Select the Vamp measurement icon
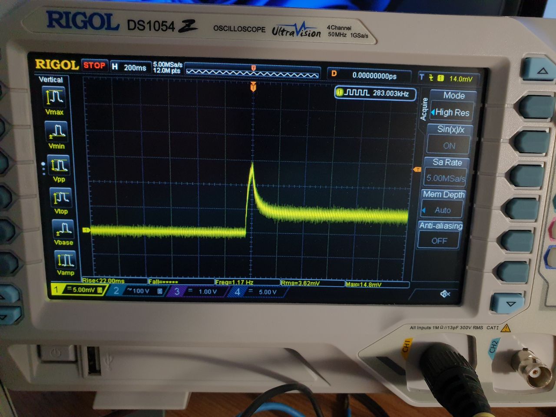Screen dimensions: 556x417 point(65,260)
